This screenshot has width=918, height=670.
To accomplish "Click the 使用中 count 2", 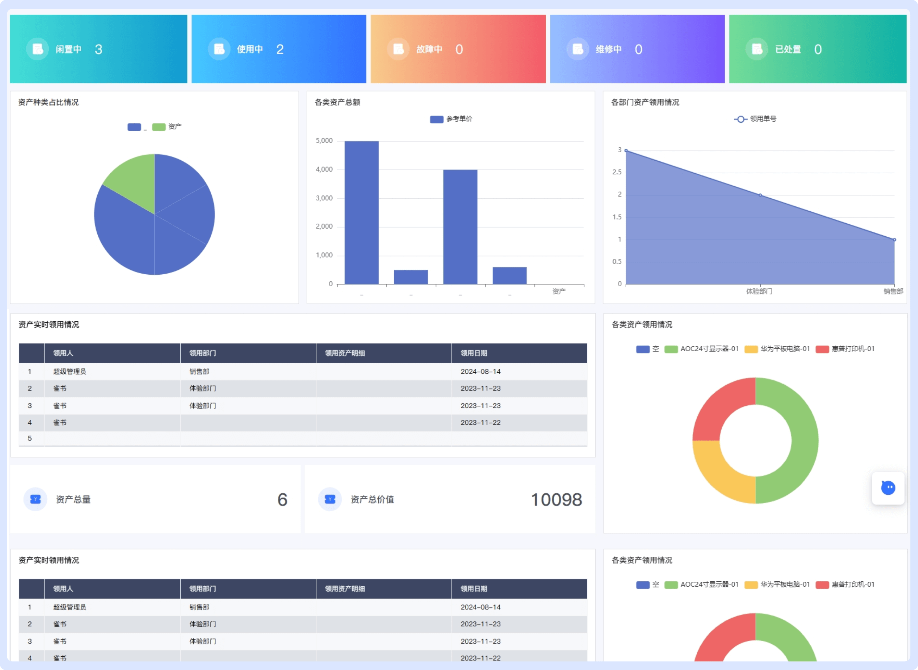I will pyautogui.click(x=280, y=49).
